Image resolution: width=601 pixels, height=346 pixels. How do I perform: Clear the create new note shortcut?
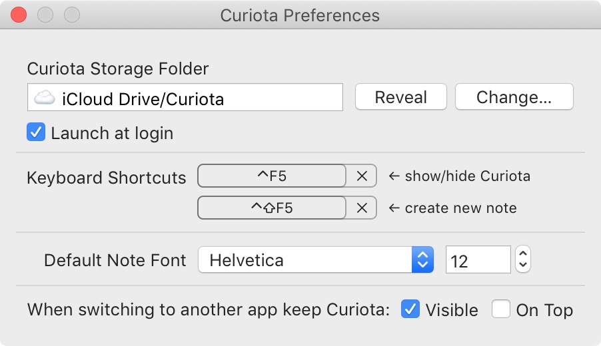click(x=362, y=208)
